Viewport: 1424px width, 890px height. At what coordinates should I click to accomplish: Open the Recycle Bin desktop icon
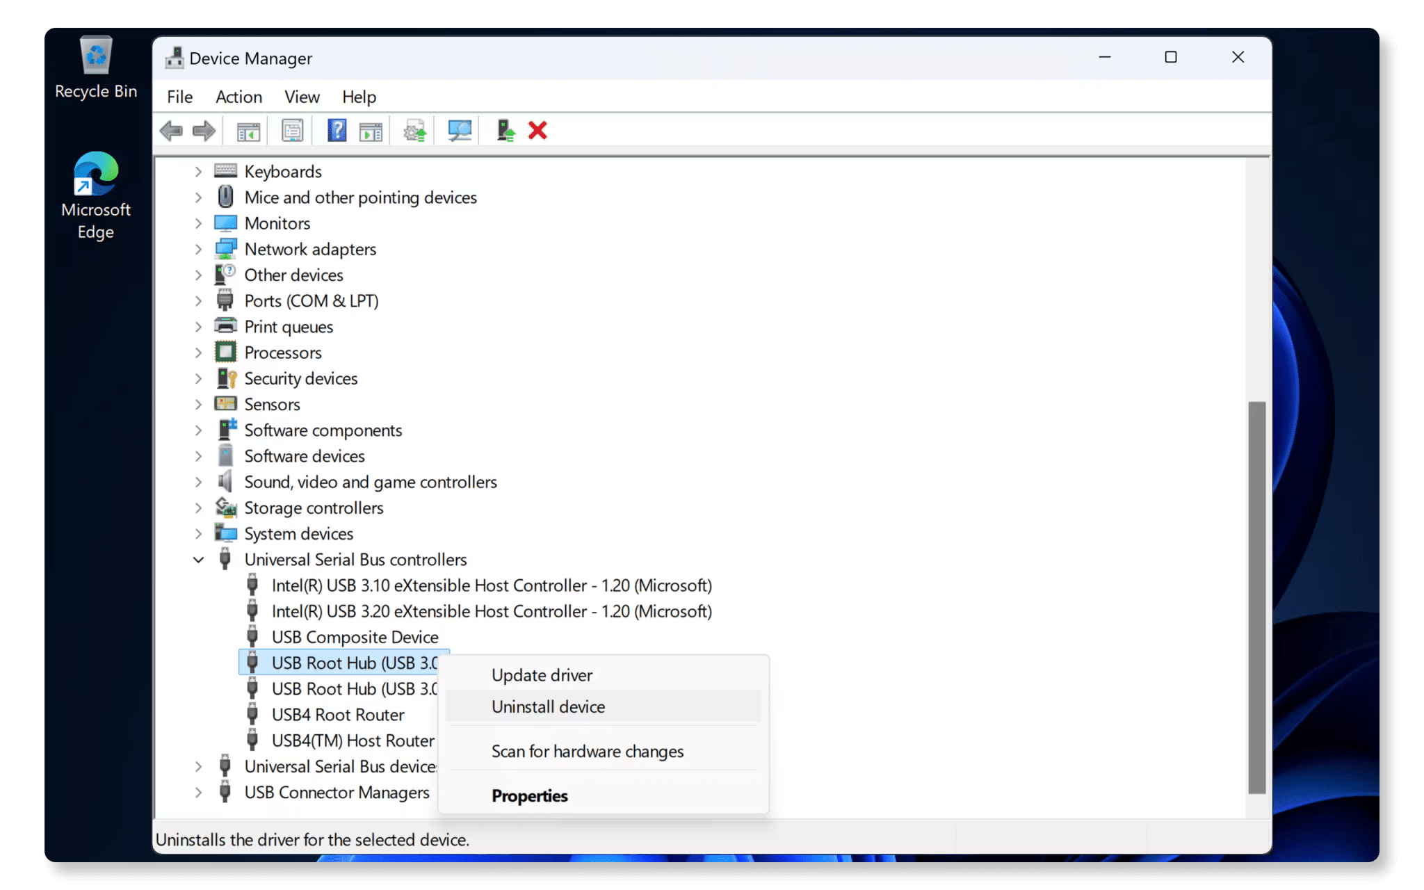tap(96, 68)
